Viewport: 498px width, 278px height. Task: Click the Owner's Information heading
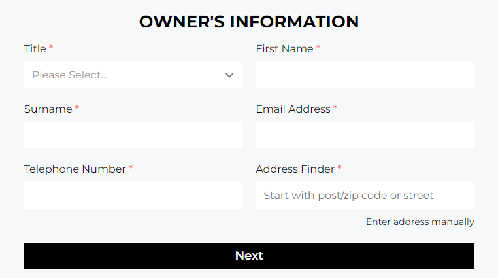249,22
